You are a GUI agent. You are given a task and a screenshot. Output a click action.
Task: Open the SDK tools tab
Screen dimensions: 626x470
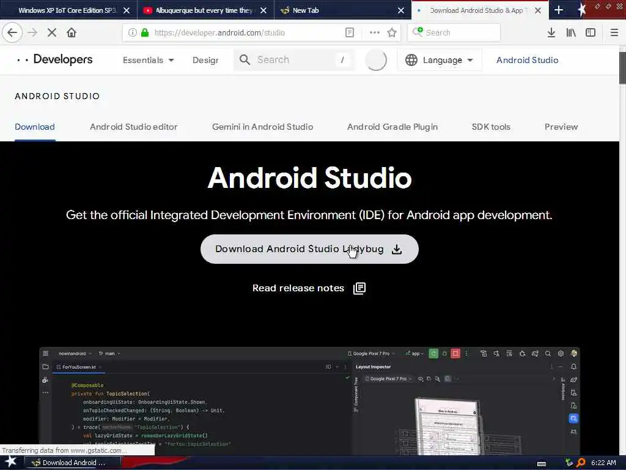(x=491, y=127)
